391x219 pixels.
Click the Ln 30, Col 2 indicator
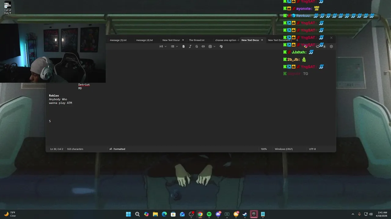[57, 149]
